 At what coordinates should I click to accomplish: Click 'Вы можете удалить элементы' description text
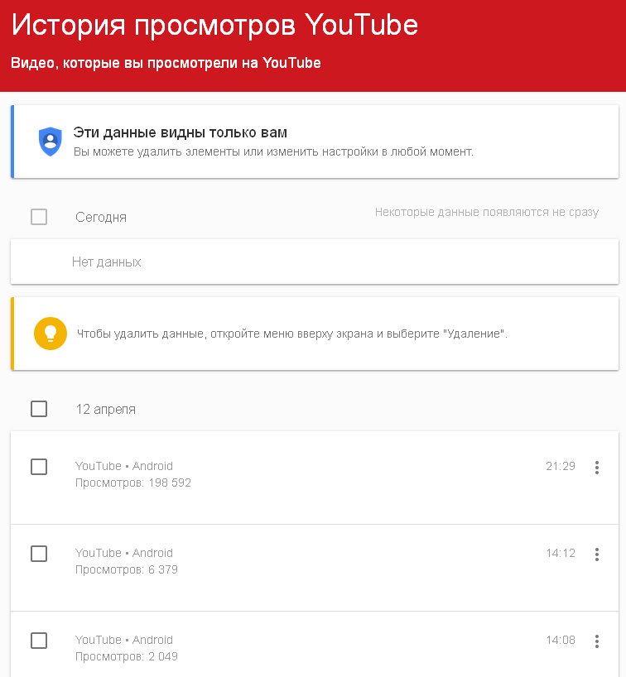[273, 152]
